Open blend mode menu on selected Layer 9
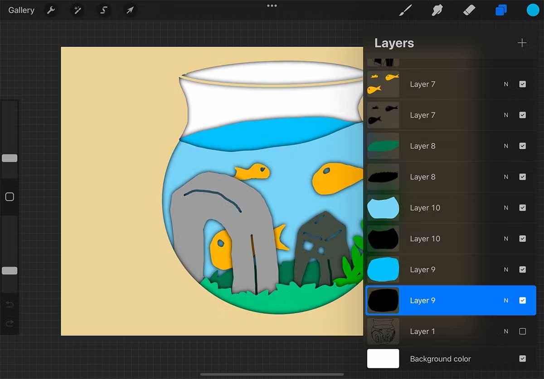 506,300
